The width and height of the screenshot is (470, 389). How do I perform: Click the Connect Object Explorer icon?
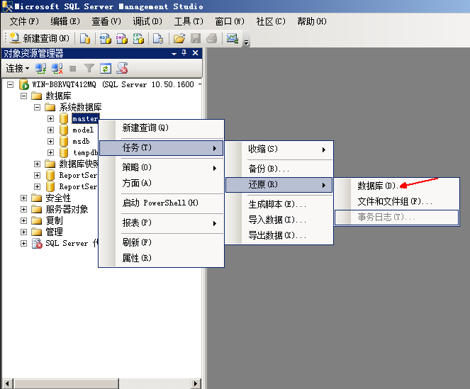click(40, 68)
